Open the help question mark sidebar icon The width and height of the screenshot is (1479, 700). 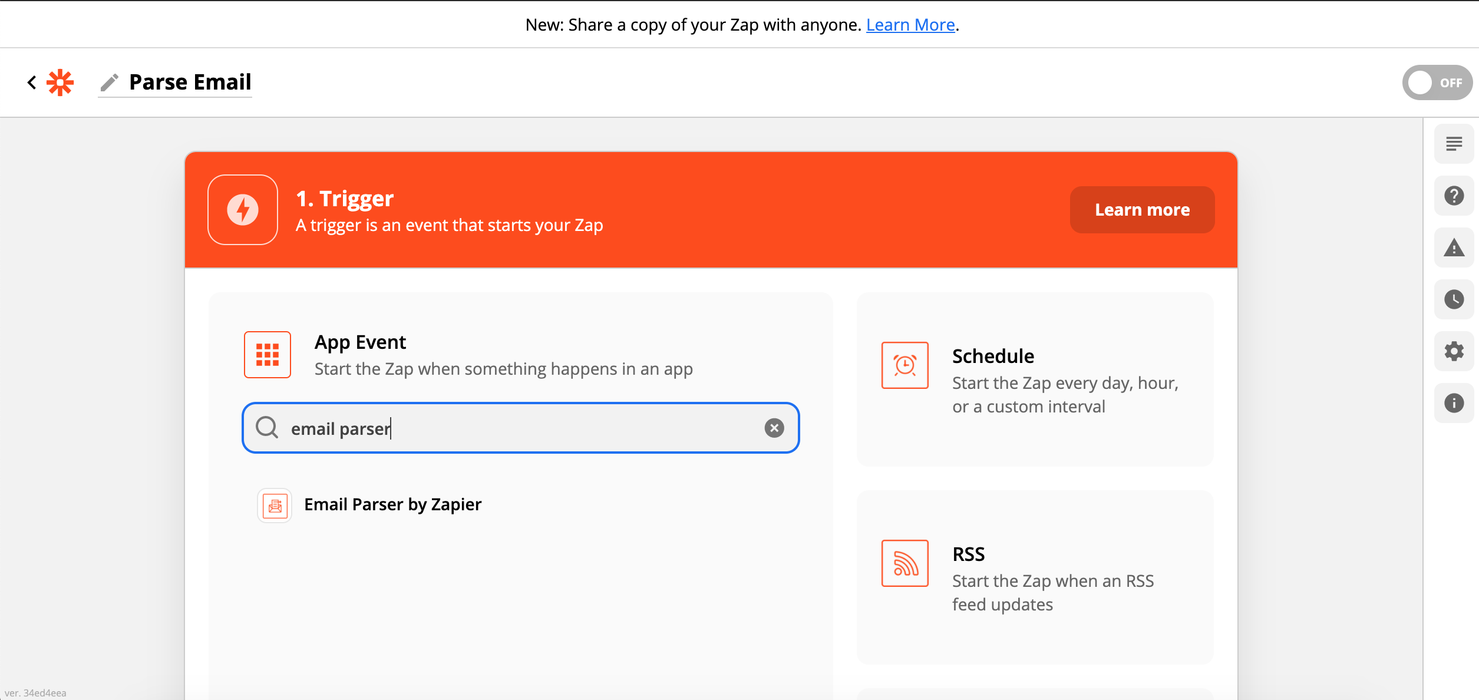[x=1454, y=196]
